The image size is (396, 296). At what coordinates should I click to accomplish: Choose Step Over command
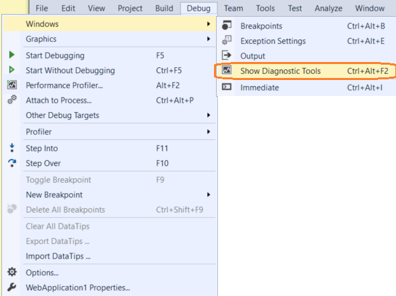click(x=109, y=163)
